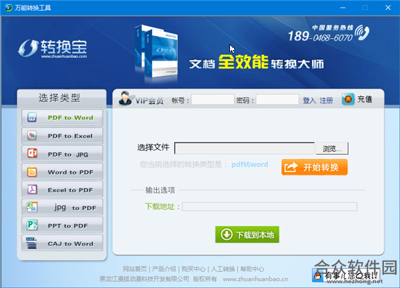Screen dimensions: 400x288
Task: Click the icon beside jpg to PDF
Action: (x=32, y=207)
